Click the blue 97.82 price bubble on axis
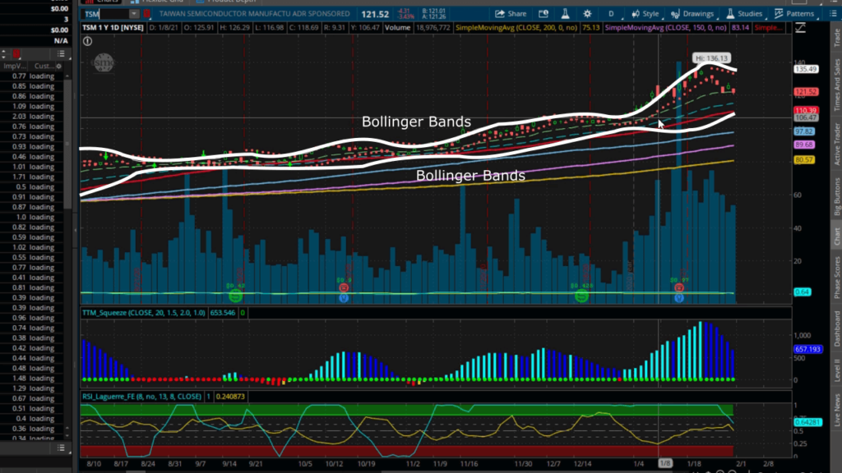This screenshot has width=842, height=473. [804, 131]
